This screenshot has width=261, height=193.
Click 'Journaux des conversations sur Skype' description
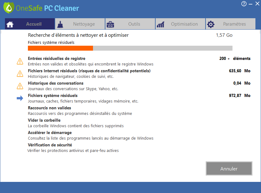(x=73, y=89)
